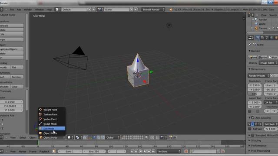This screenshot has height=156, width=278.
Task: Open the Blender Render engine dropdown
Action: (153, 10)
